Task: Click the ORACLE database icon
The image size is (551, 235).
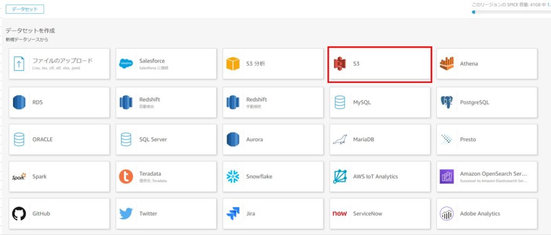Action: (x=19, y=139)
